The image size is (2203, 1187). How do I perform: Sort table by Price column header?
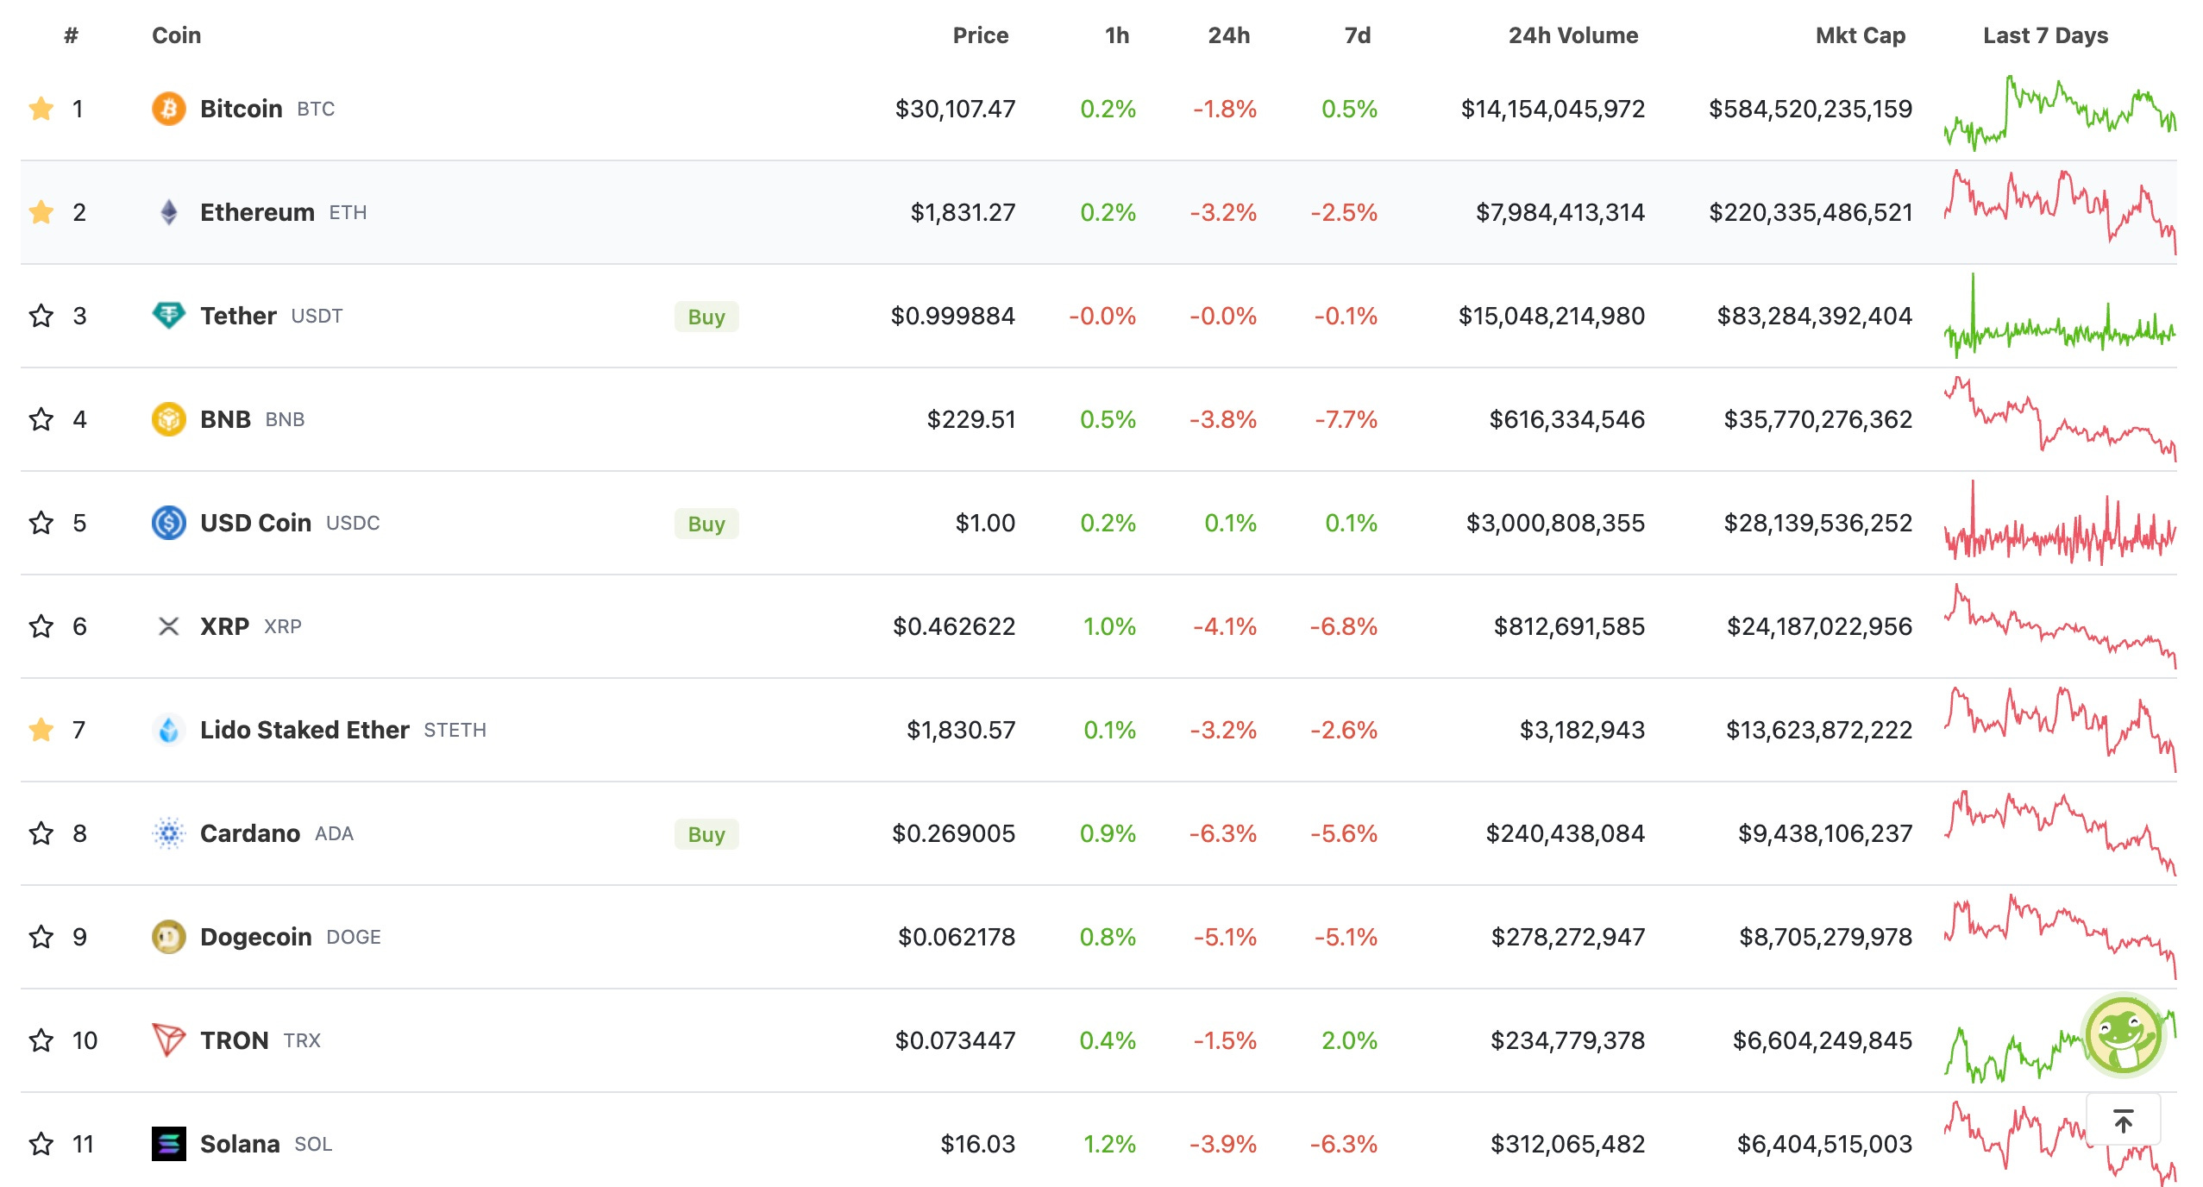point(981,35)
